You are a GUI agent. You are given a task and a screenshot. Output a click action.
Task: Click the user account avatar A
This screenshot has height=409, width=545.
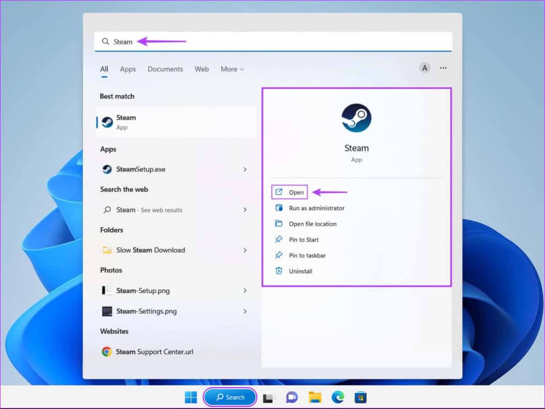pyautogui.click(x=424, y=68)
